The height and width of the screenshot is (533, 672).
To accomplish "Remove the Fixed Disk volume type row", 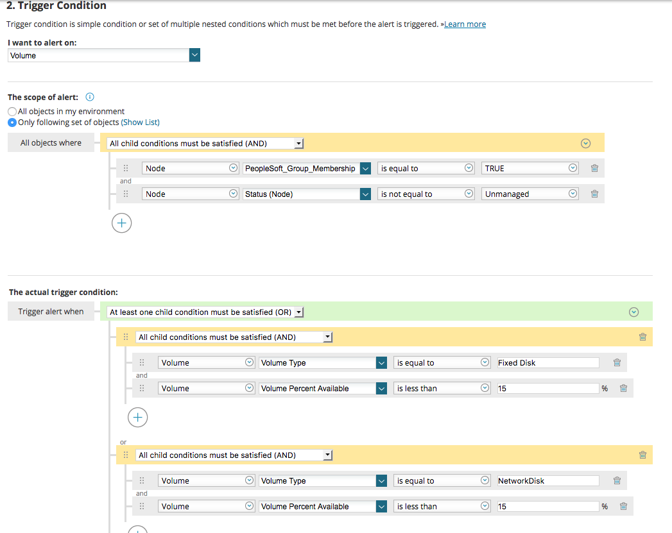I will 617,362.
